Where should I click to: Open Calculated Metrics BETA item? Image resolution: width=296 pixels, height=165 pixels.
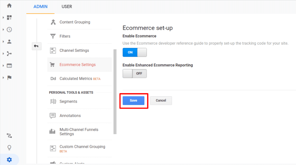80,79
